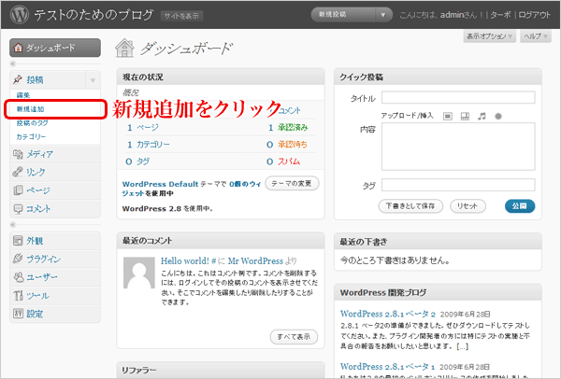
Task: Open the ユーザー menu
Action: [x=55, y=277]
